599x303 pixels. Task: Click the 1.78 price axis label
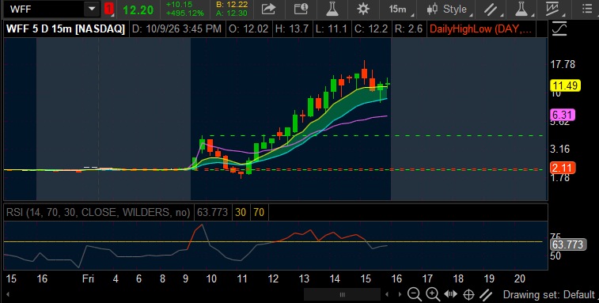(560, 178)
